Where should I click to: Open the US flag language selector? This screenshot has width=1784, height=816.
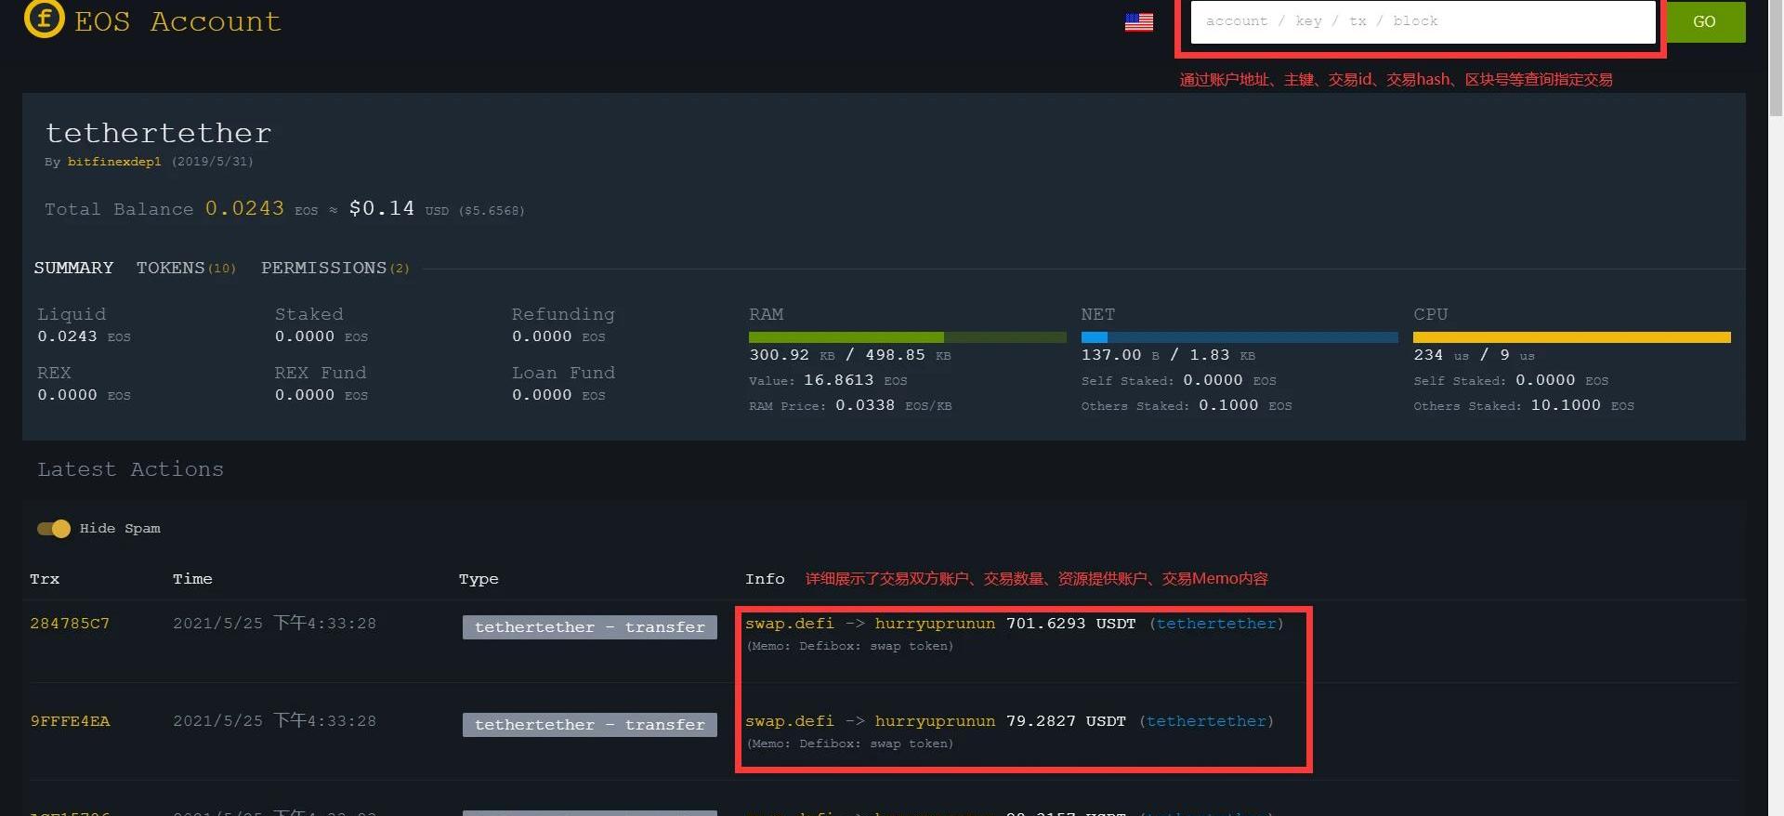1138,22
